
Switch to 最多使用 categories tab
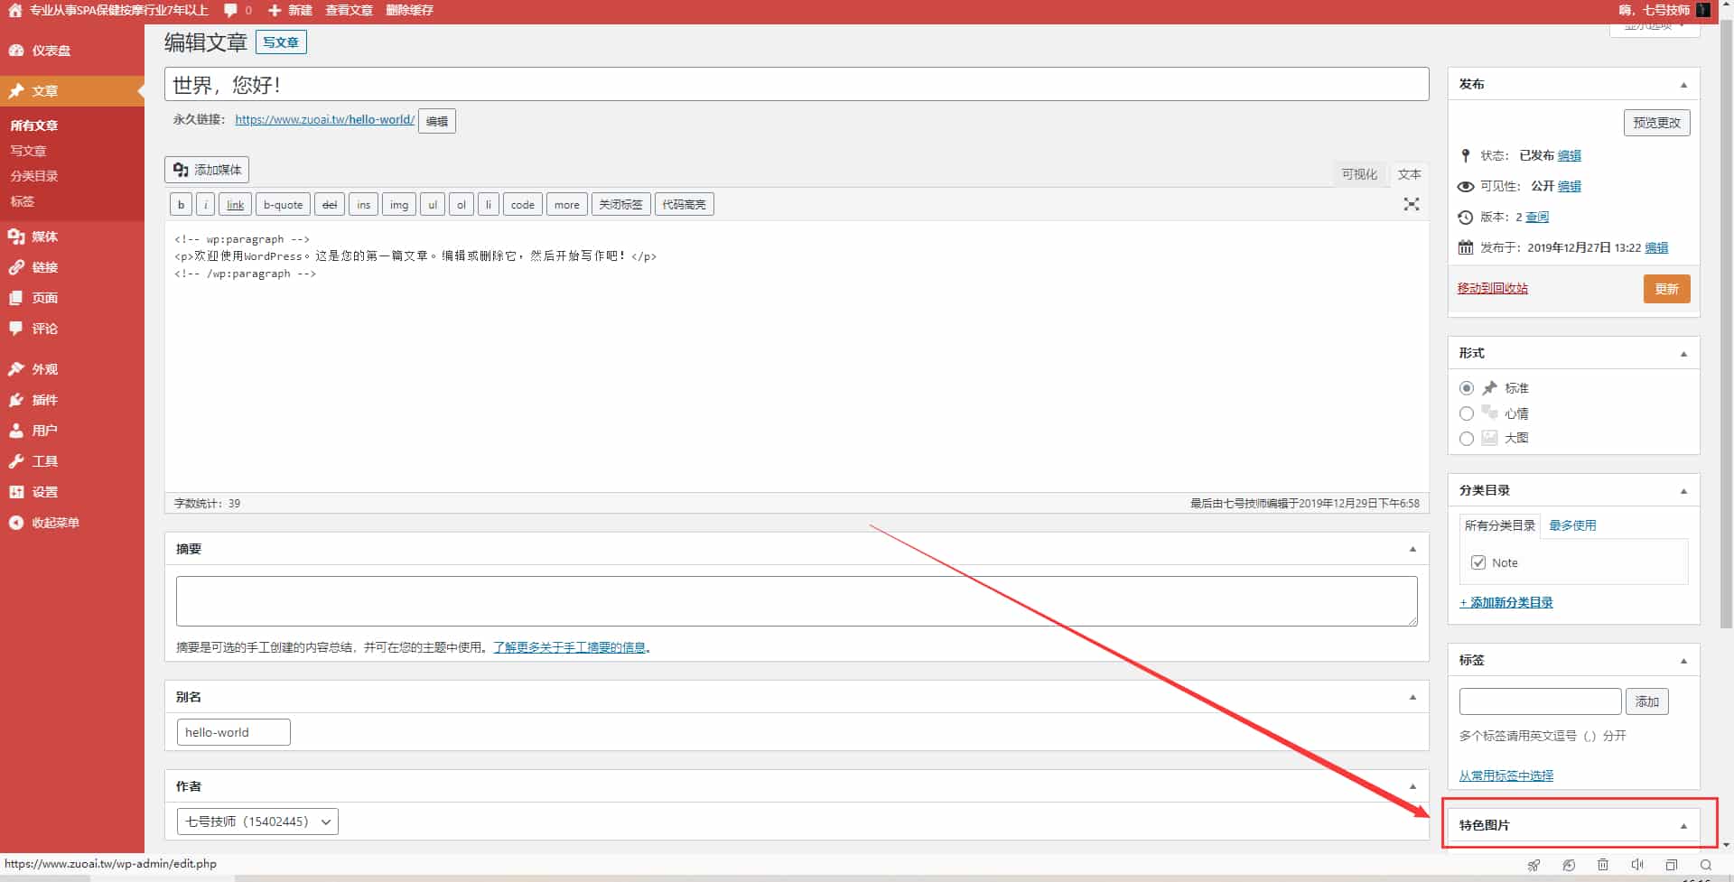click(1572, 525)
